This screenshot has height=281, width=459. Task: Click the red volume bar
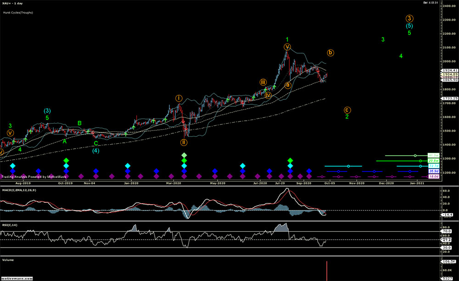coord(327,270)
